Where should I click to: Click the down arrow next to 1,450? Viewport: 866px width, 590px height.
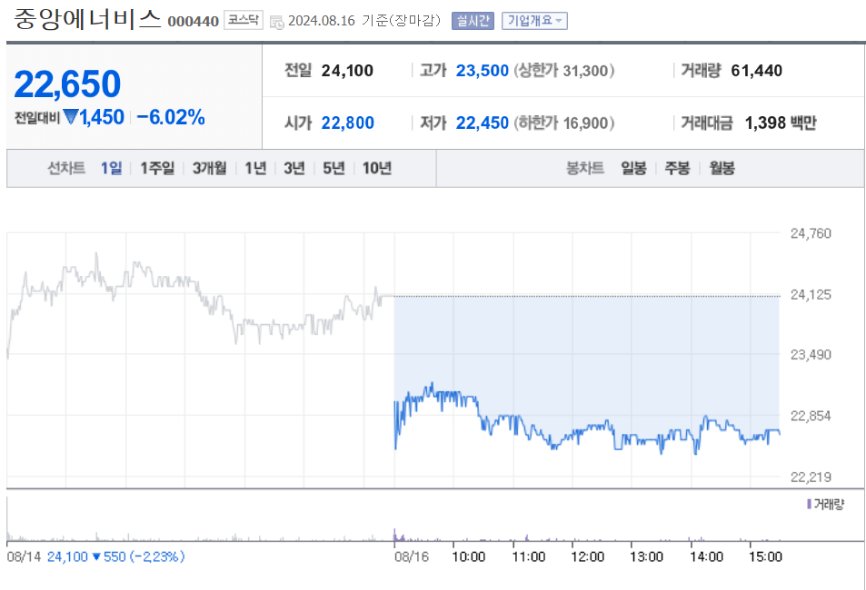pos(70,116)
